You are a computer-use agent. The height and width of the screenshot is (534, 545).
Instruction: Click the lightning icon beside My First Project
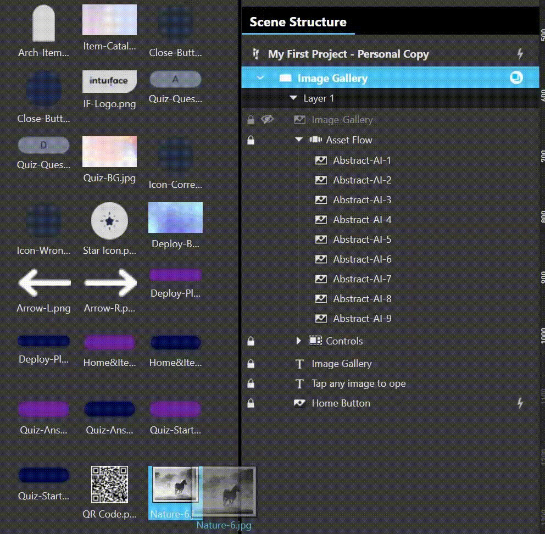point(520,53)
